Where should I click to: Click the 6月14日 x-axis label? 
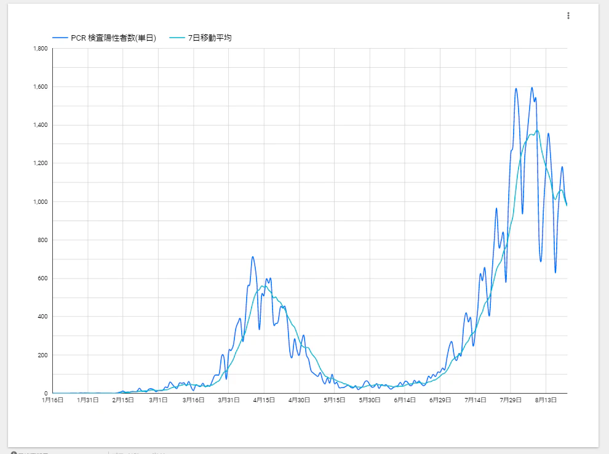click(405, 400)
